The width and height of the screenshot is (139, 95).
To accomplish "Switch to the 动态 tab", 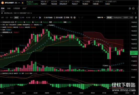I will click(x=24, y=8).
